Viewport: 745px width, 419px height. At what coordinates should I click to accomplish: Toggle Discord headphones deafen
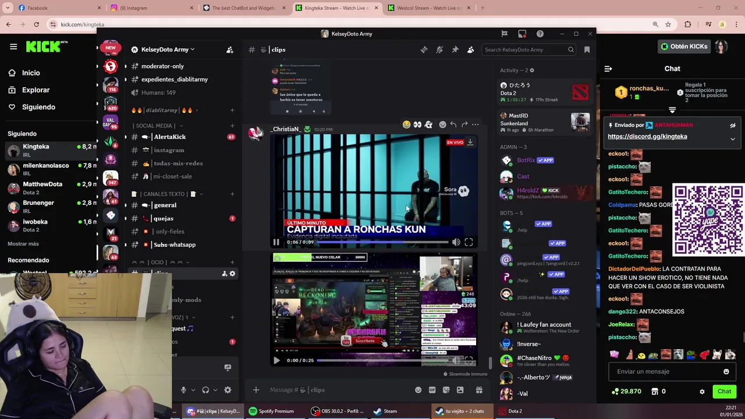pyautogui.click(x=205, y=390)
